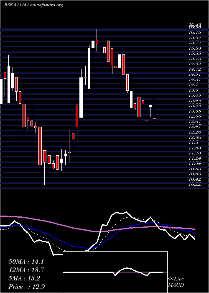This screenshot has width=209, height=293.
Task: Select the 12MA : 13.7 label
Action: (x=26, y=270)
